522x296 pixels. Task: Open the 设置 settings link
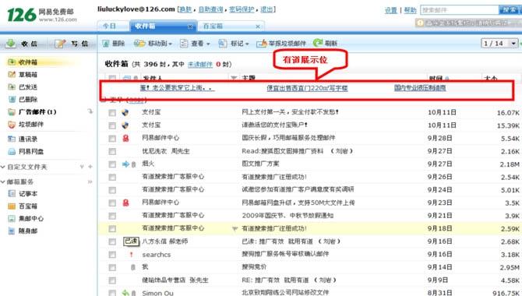[x=391, y=10]
